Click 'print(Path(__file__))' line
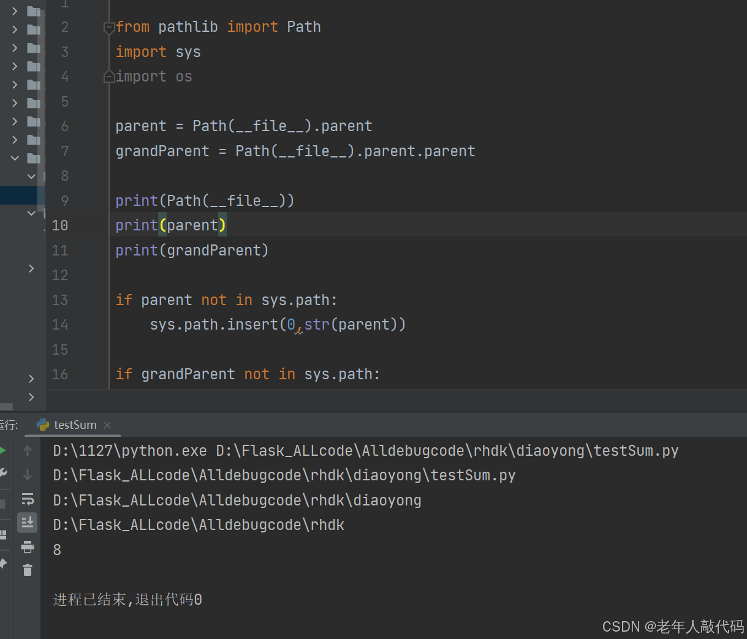Screen dimensions: 747x639 click(205, 201)
